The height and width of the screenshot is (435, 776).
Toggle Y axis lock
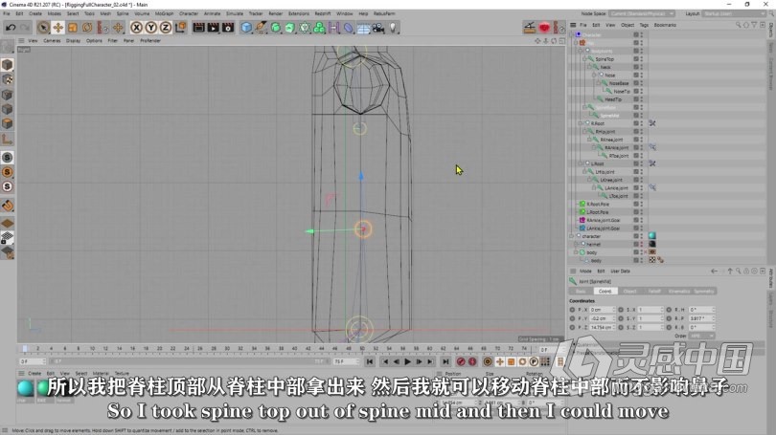pos(151,28)
